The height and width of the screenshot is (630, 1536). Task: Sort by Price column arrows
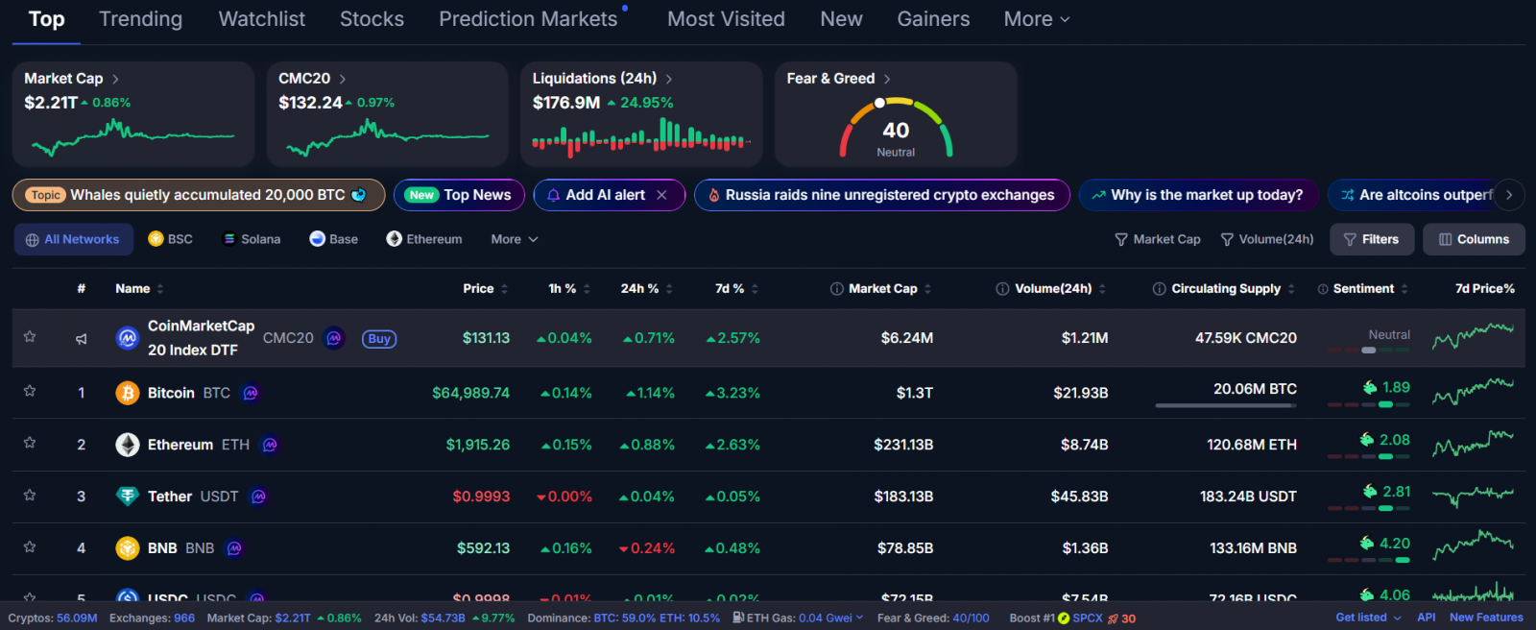(504, 289)
